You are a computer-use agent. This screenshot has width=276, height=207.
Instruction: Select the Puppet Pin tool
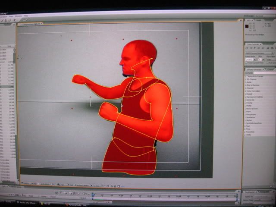15,20
